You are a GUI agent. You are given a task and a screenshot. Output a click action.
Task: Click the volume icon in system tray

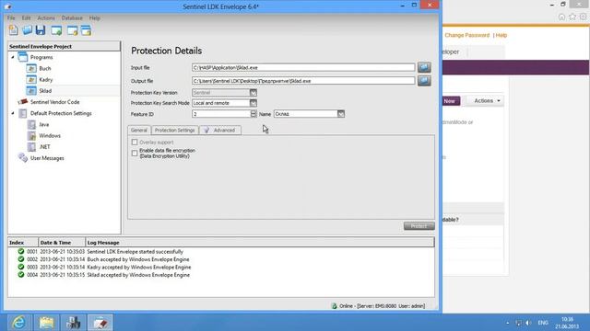pyautogui.click(x=528, y=323)
